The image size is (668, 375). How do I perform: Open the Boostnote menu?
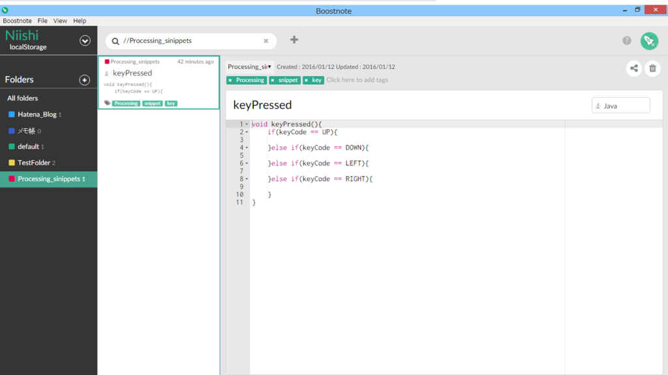point(17,20)
